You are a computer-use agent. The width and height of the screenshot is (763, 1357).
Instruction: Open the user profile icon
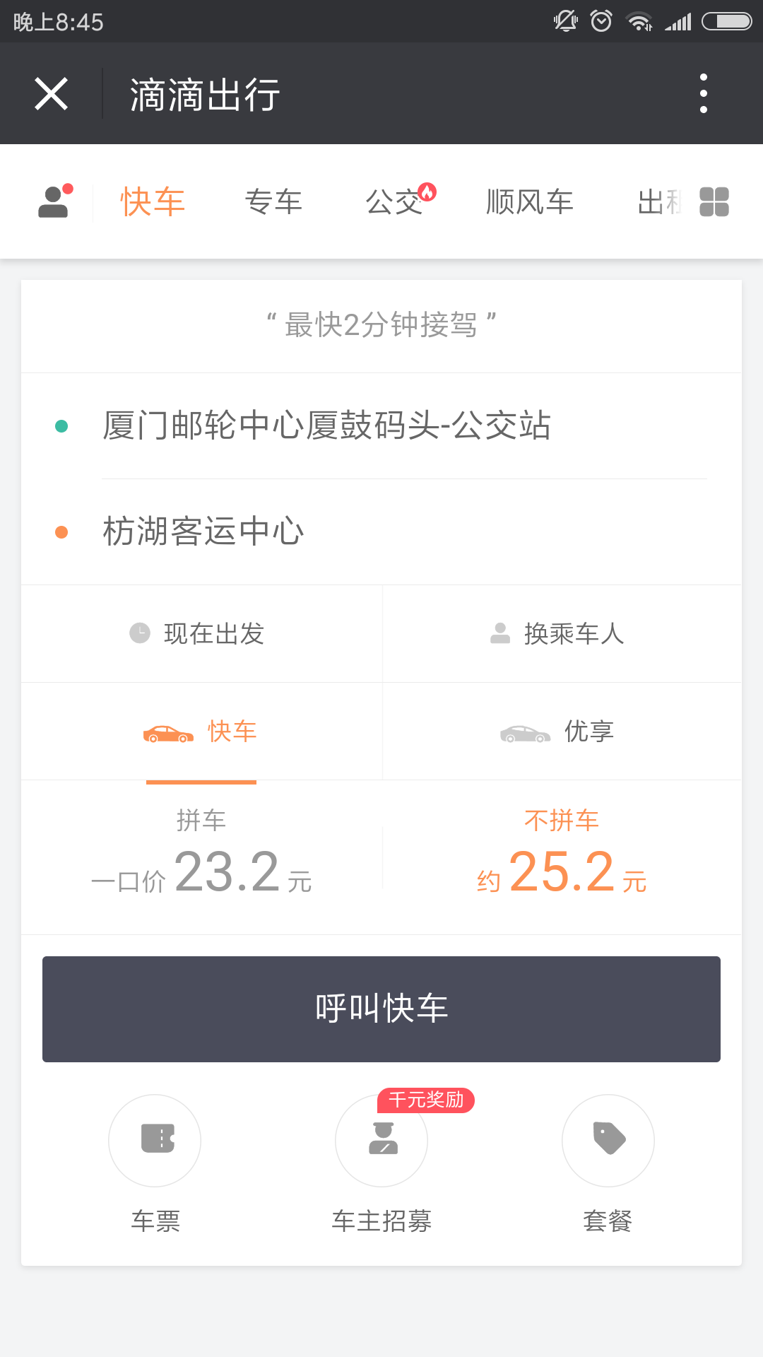tap(54, 202)
